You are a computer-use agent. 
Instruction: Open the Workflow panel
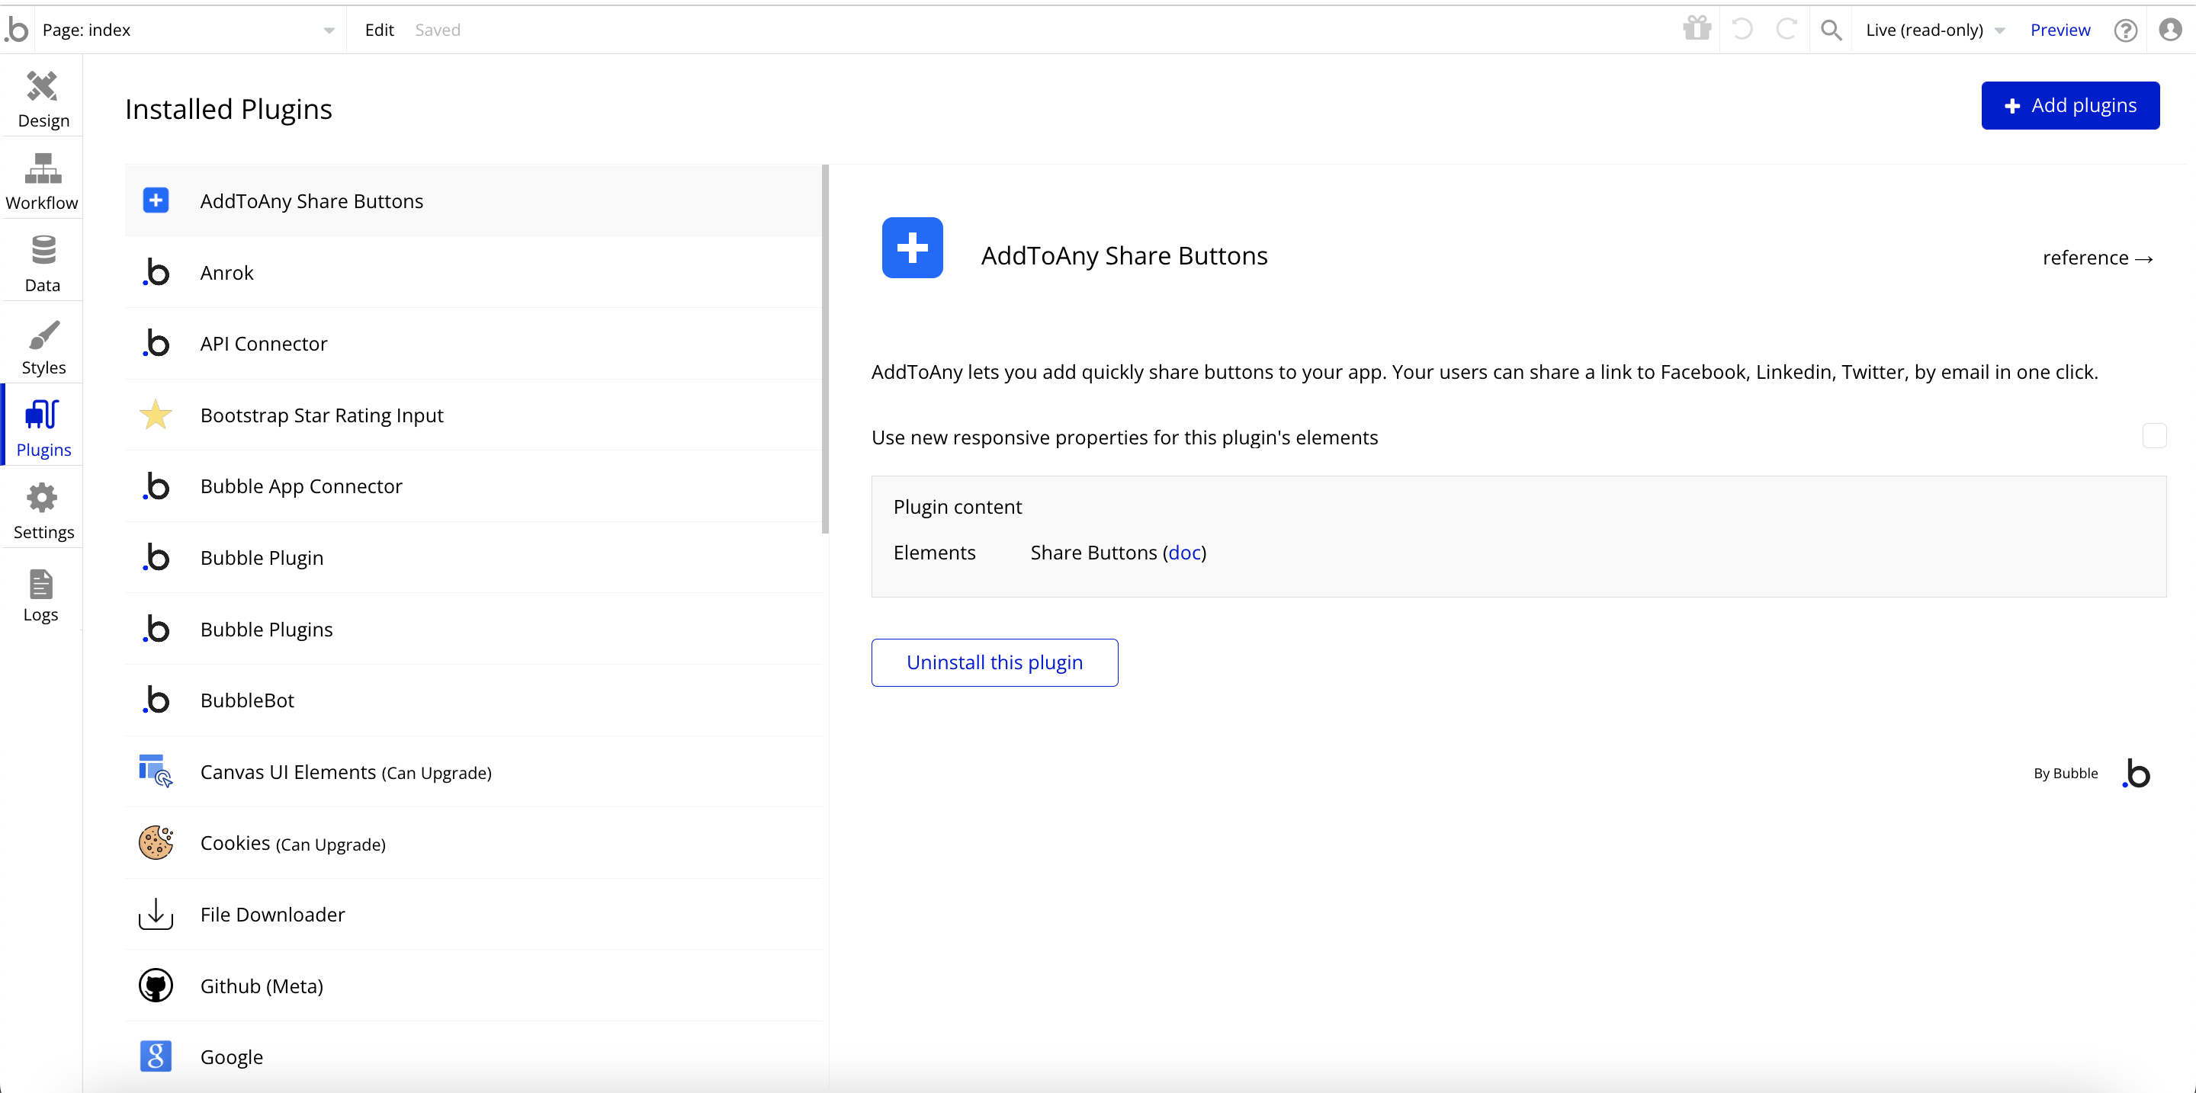[42, 182]
